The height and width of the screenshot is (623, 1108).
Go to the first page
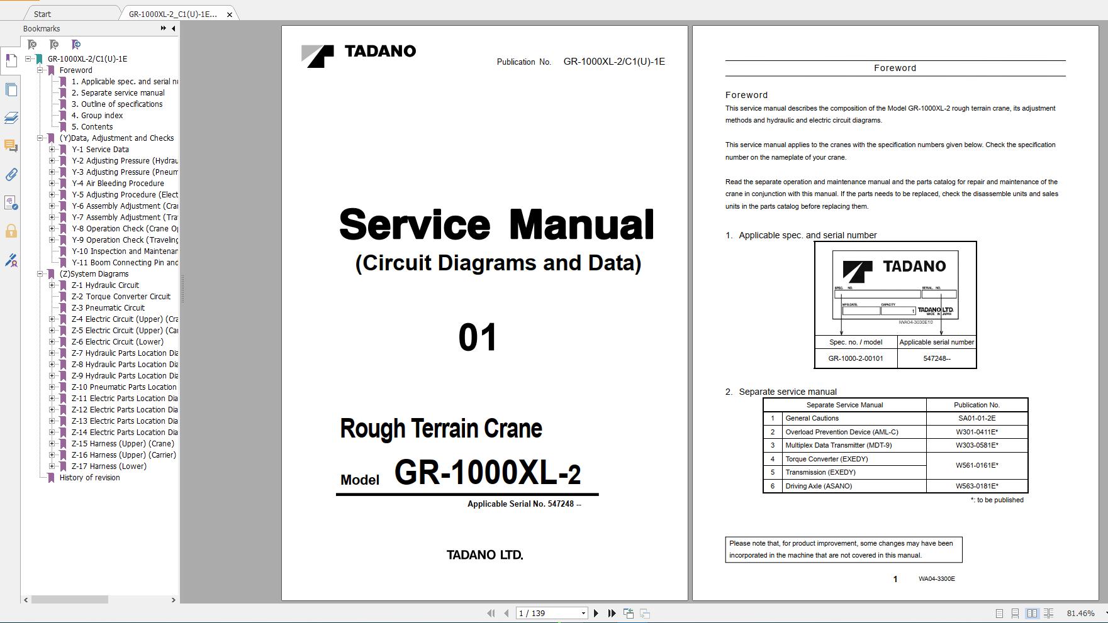coord(491,613)
